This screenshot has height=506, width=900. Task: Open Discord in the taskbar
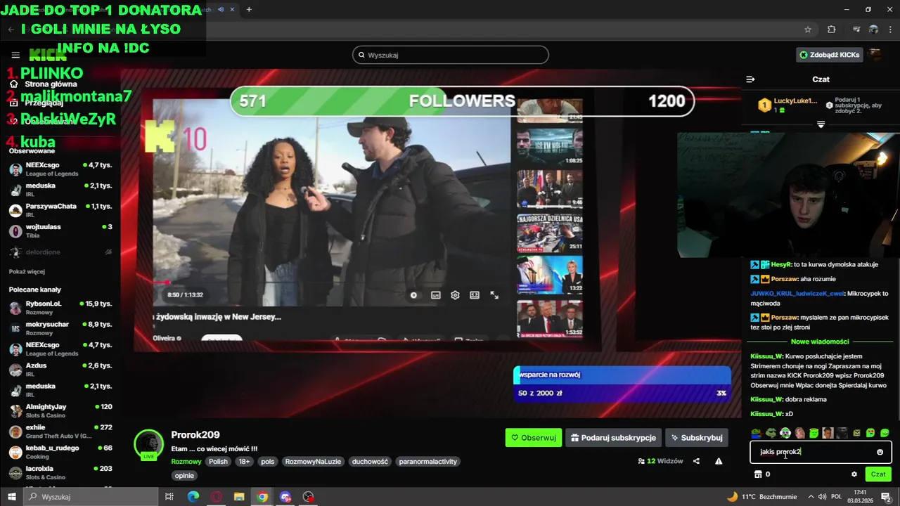(285, 497)
